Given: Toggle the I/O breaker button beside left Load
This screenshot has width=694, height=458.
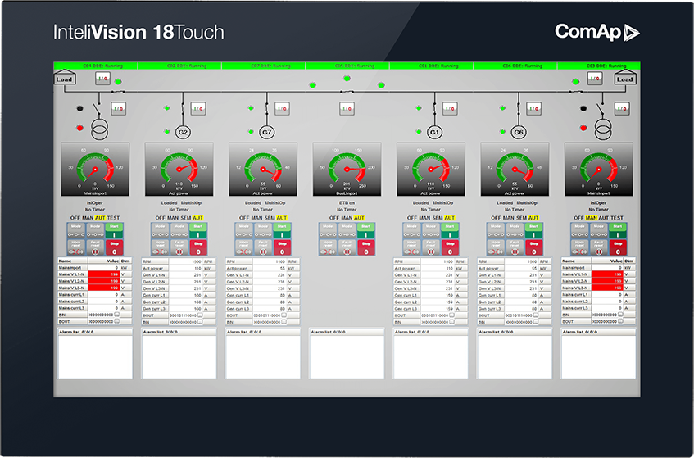Looking at the screenshot, I should 102,79.
